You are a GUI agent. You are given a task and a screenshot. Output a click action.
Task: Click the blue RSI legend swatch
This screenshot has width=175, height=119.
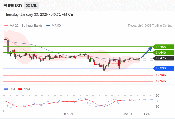[x=6, y=89]
